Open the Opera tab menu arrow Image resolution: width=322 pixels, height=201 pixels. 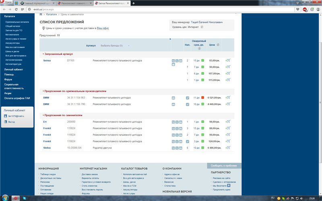pos(297,3)
